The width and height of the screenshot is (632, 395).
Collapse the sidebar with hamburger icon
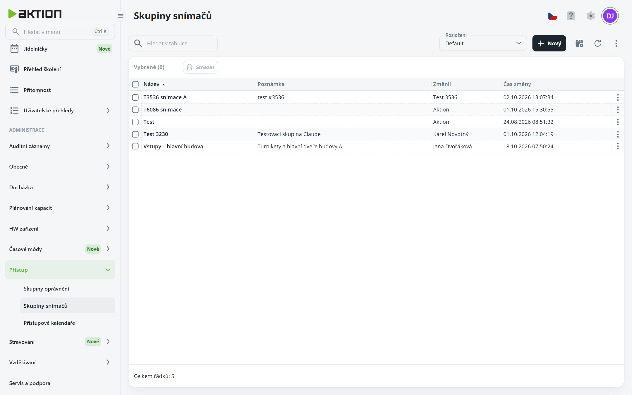121,16
